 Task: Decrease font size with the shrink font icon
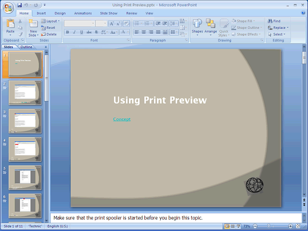(118, 24)
